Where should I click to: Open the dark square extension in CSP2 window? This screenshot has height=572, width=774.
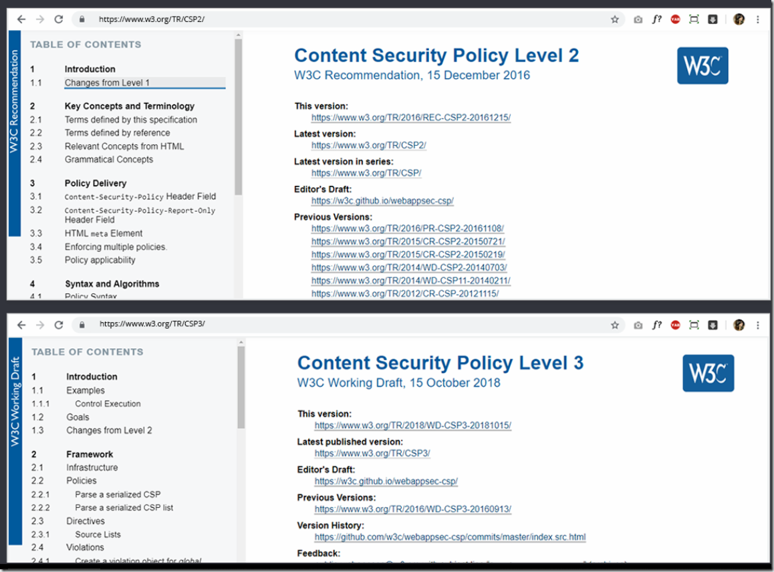pyautogui.click(x=713, y=19)
